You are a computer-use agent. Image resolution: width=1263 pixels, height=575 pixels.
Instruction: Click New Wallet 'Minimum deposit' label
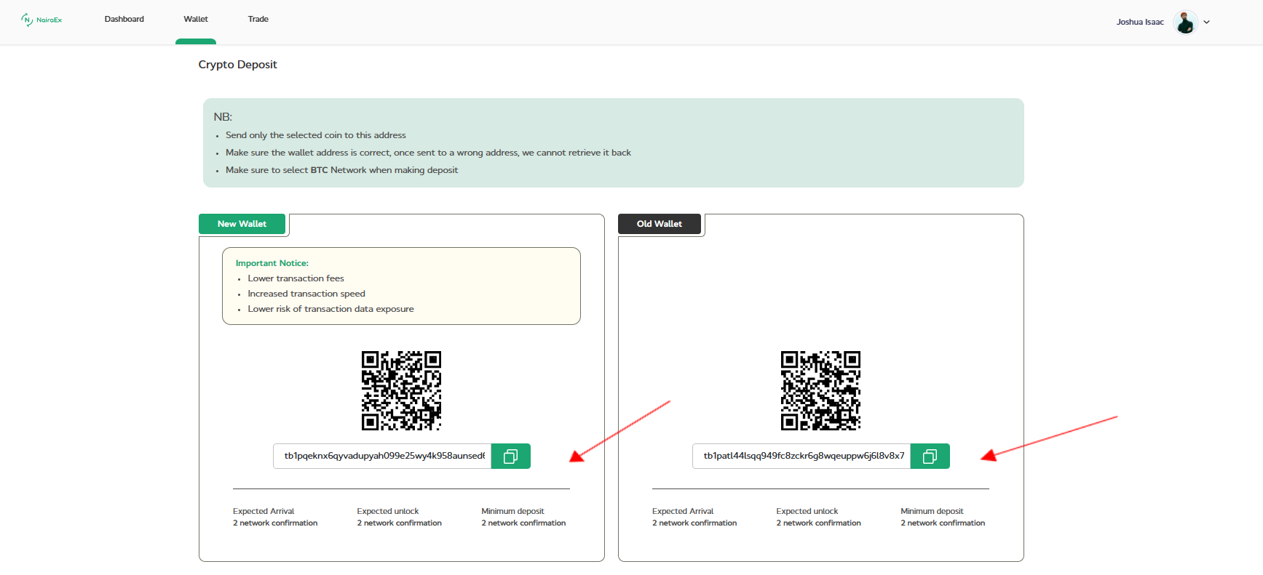(512, 511)
